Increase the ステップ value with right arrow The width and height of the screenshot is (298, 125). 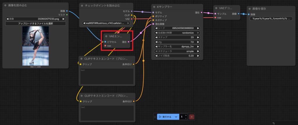pos(198,37)
